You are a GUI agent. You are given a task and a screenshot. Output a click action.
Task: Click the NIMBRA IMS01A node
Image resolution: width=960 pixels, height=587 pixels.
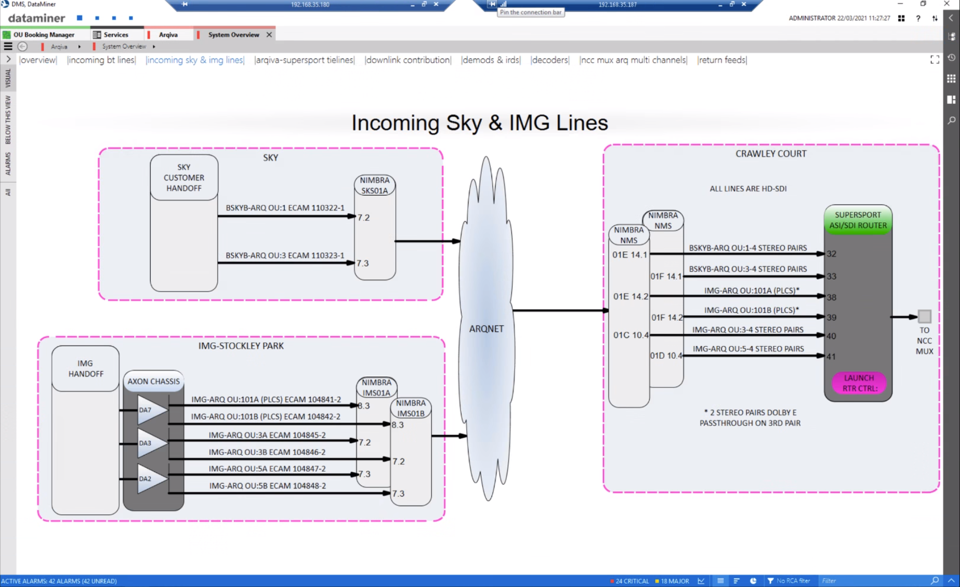point(376,388)
